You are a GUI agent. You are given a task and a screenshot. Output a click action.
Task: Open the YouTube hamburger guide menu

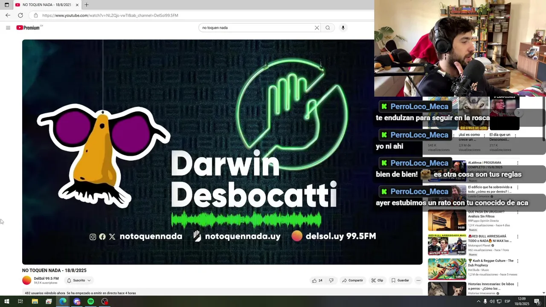point(8,28)
